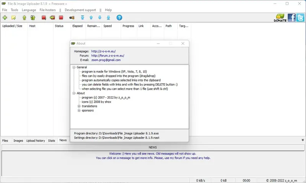Switch to the Images tab
Image resolution: width=306 pixels, height=183 pixels.
[18, 141]
